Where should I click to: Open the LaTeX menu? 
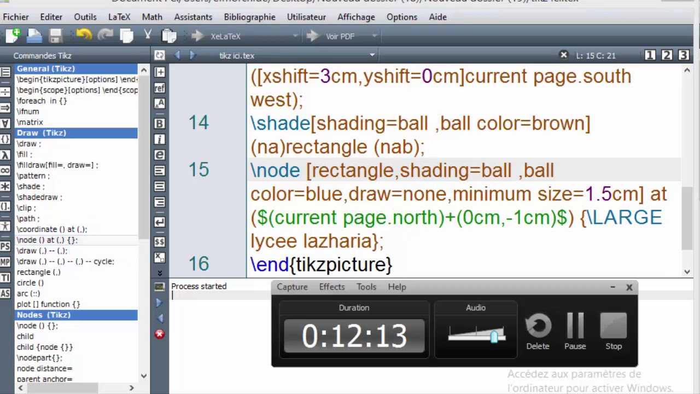(119, 17)
